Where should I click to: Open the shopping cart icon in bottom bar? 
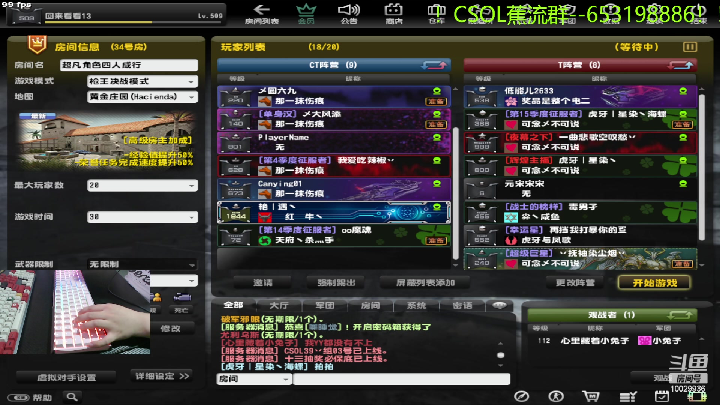pos(591,396)
